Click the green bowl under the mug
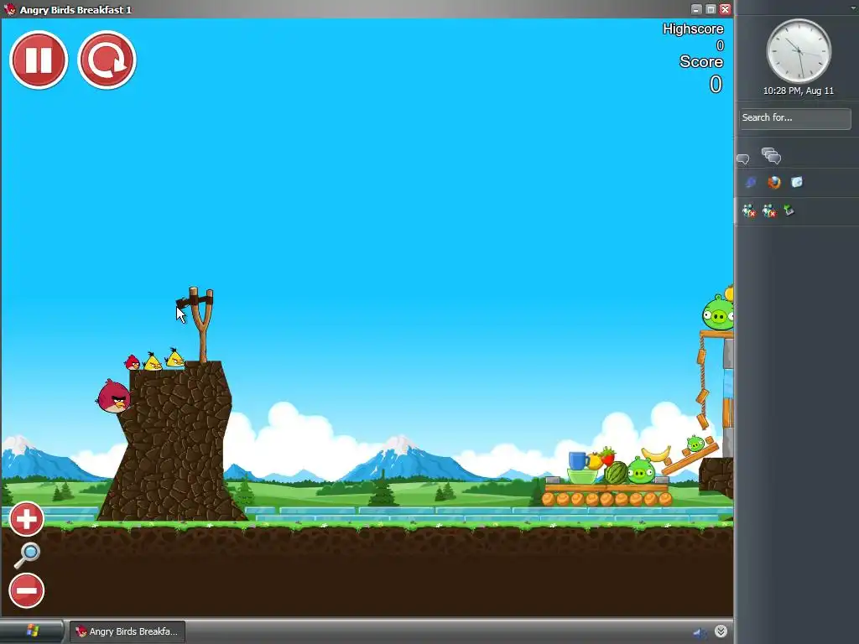The width and height of the screenshot is (859, 644). pyautogui.click(x=582, y=476)
